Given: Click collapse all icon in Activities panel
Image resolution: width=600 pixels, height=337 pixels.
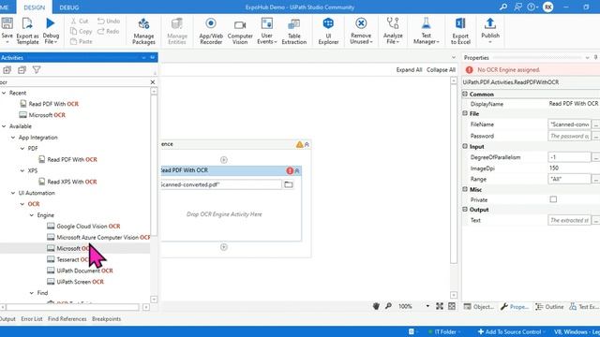Looking at the screenshot, I should [22, 70].
